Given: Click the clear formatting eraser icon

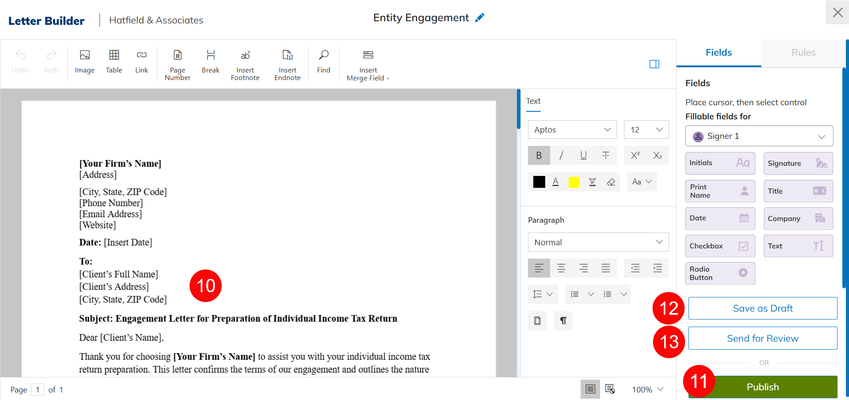Looking at the screenshot, I should pos(611,182).
